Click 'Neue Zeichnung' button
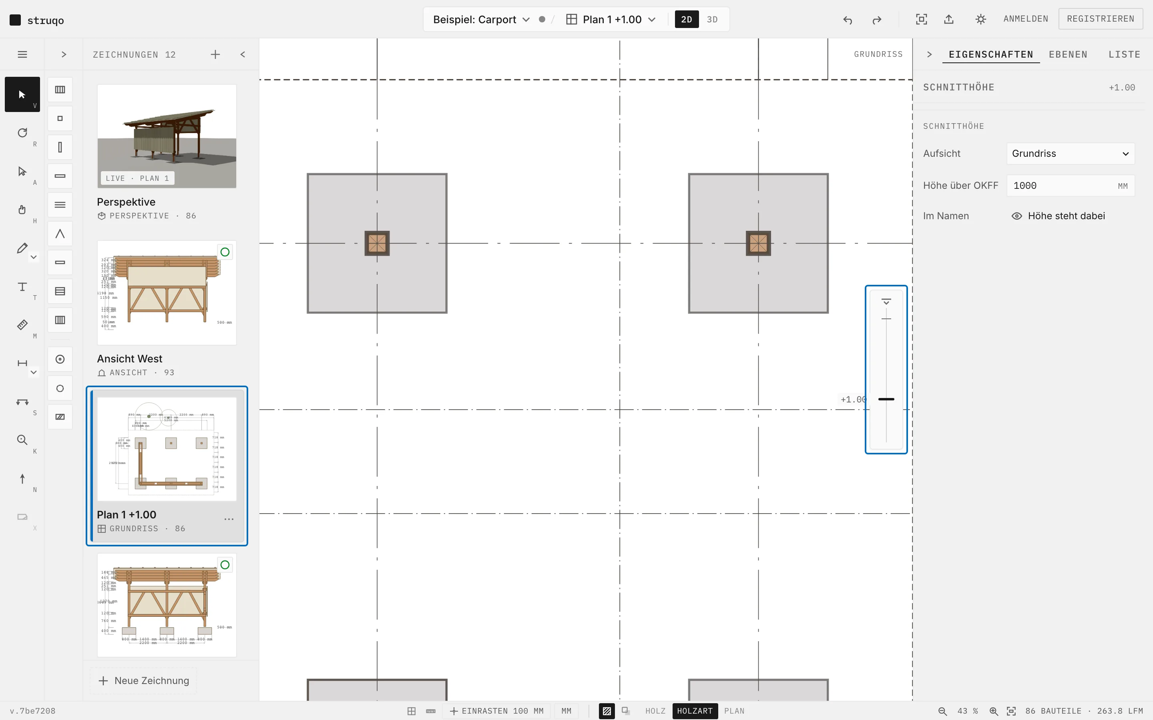 [143, 681]
